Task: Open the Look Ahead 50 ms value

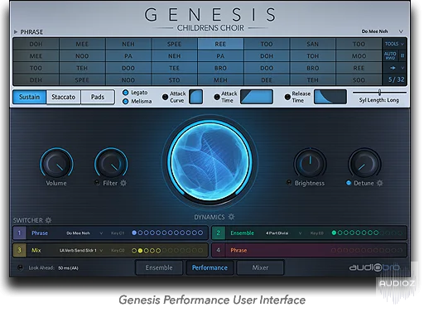Action: point(68,268)
